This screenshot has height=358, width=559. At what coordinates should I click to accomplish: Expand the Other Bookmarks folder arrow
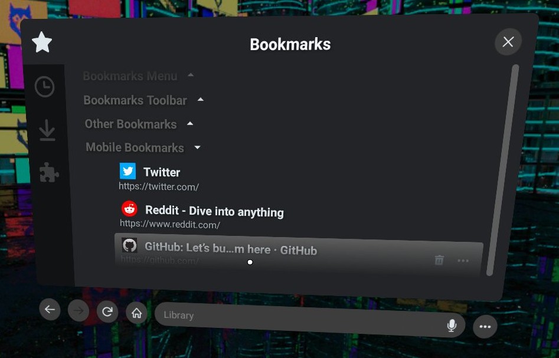click(x=190, y=124)
